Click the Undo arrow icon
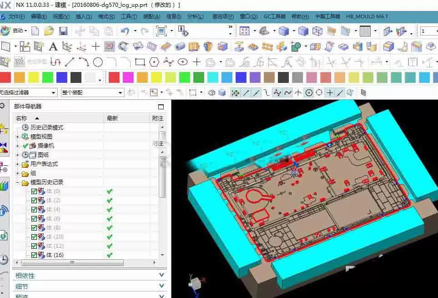This screenshot has width=438, height=298. [125, 31]
